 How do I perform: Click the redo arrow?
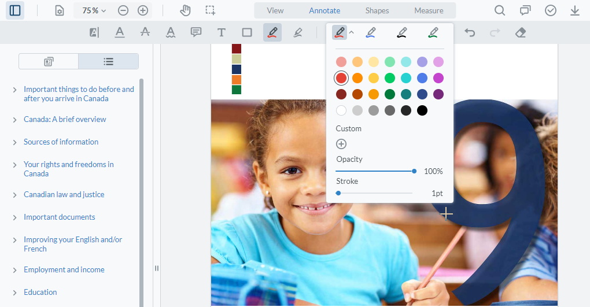pyautogui.click(x=495, y=33)
